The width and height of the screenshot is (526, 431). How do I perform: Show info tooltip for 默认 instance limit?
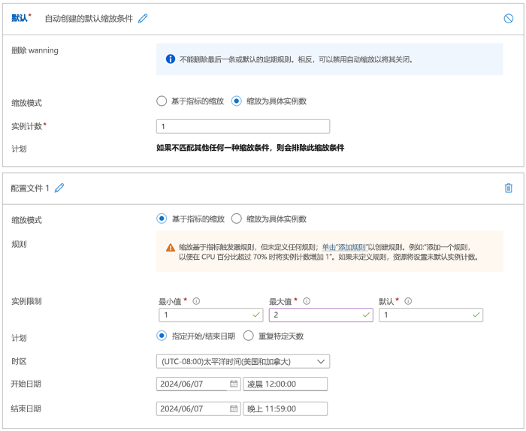coord(408,301)
